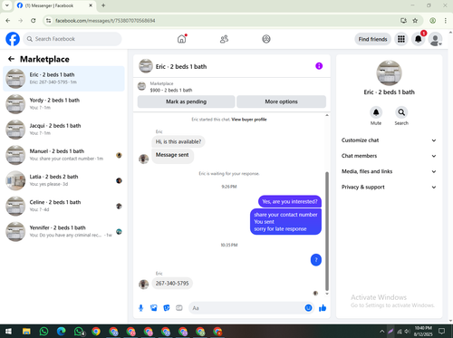Viewport: 453px width, 338px height.
Task: Click the Marketplace $900 listing thumbnail
Action: 141,86
